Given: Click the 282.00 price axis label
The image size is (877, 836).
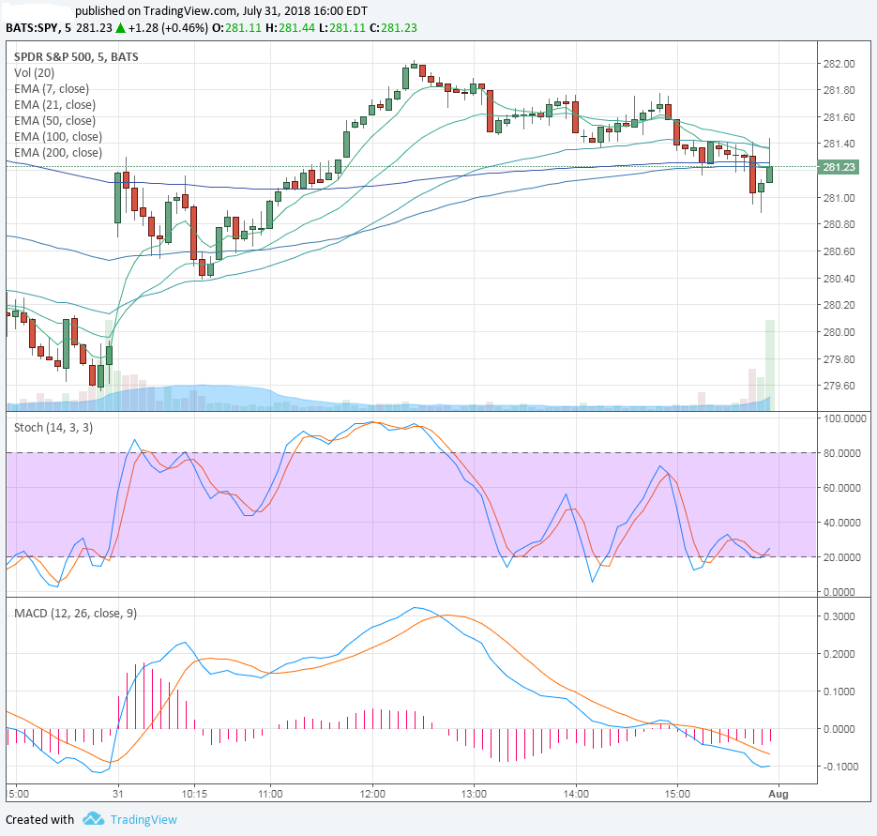Looking at the screenshot, I should 839,64.
